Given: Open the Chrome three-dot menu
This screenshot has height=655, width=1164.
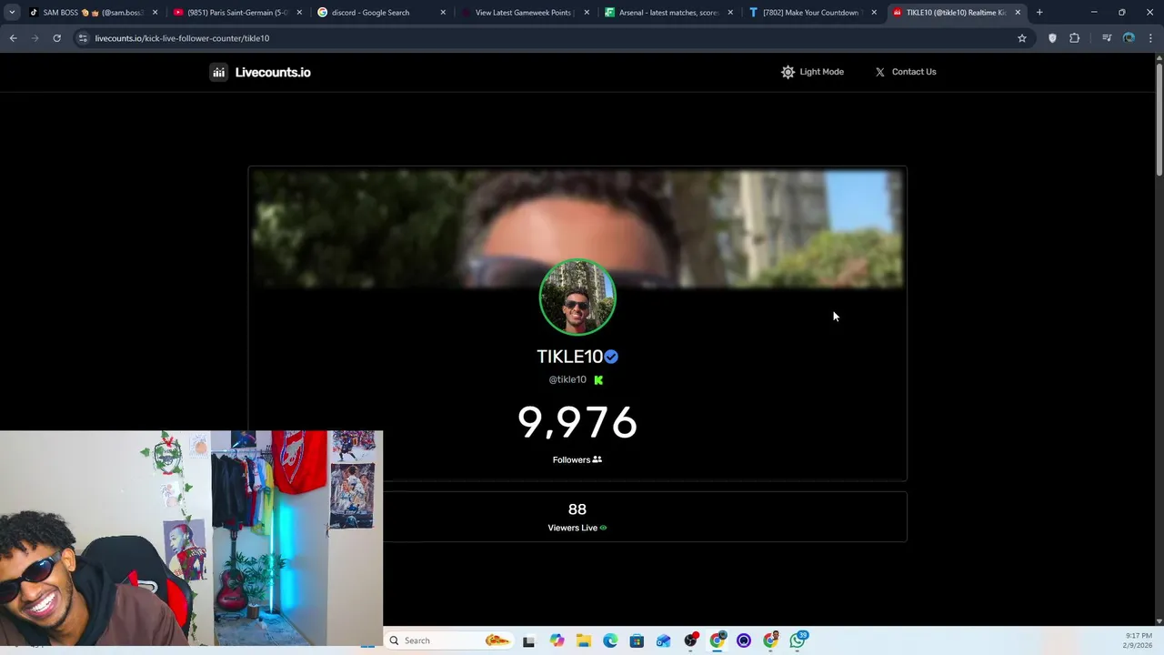Looking at the screenshot, I should [x=1150, y=38].
